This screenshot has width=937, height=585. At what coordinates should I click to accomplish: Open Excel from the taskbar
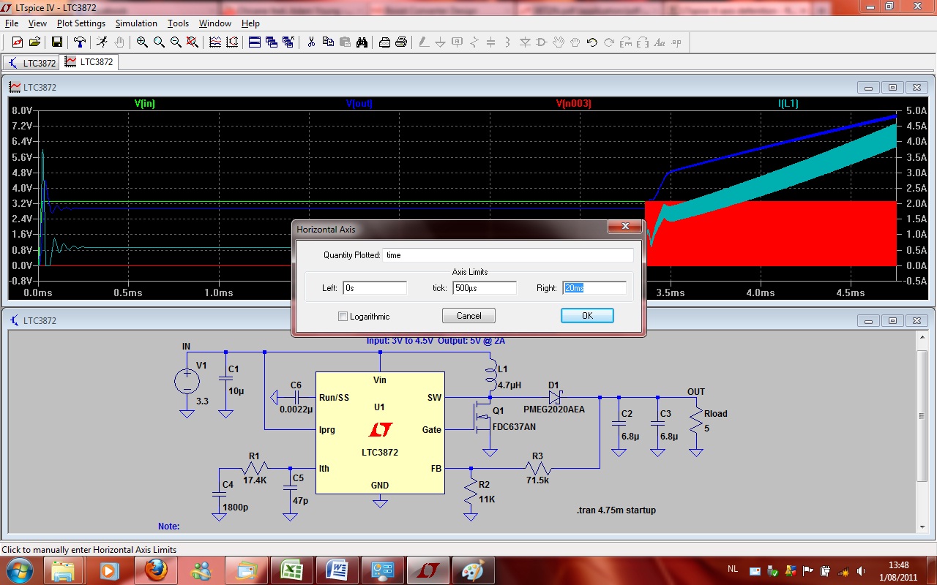pyautogui.click(x=291, y=570)
